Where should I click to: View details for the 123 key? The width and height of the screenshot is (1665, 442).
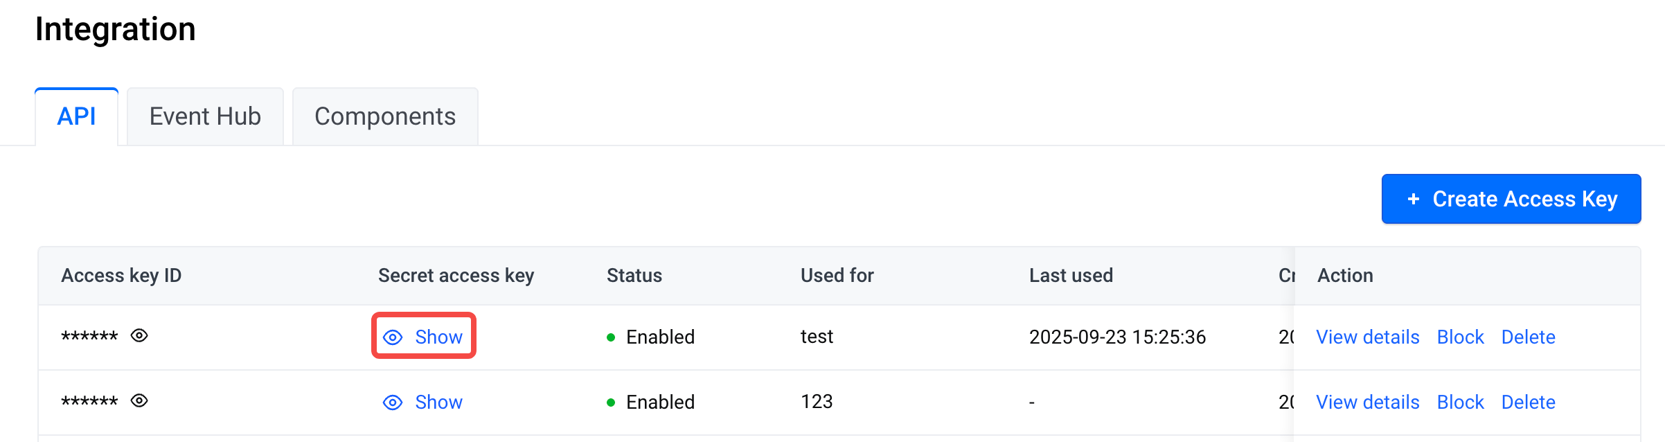point(1368,402)
